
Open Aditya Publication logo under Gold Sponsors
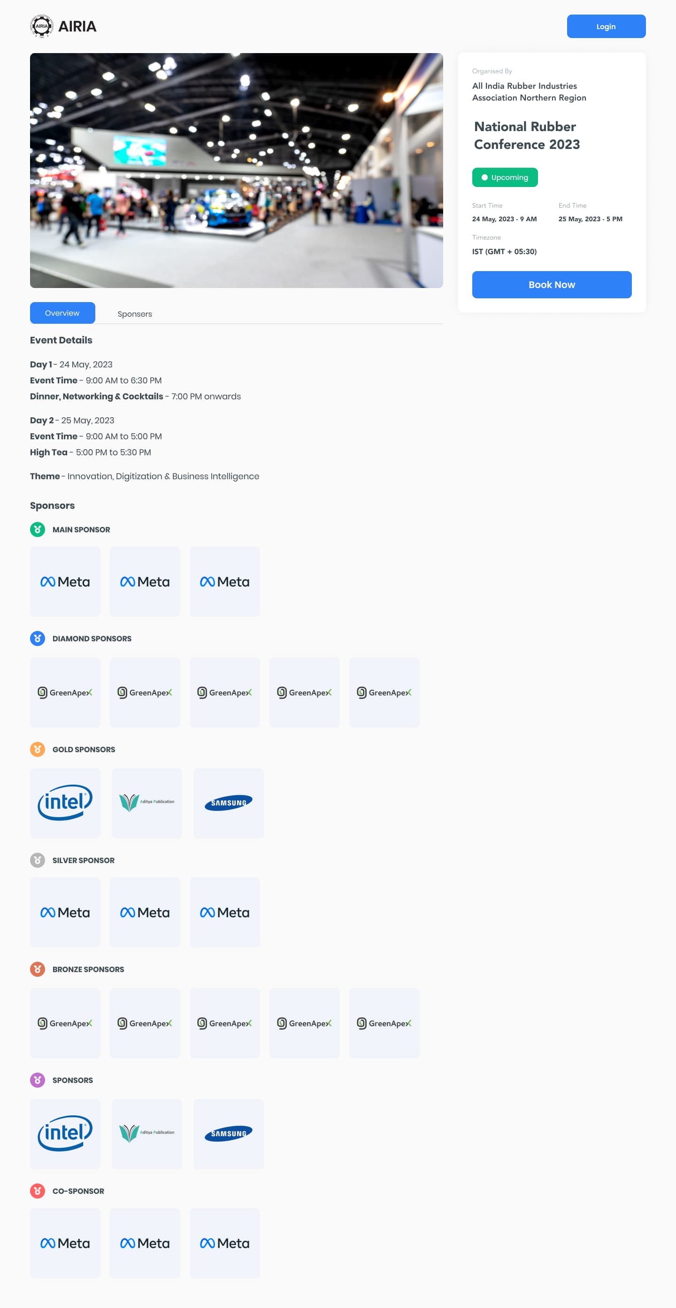pos(146,803)
